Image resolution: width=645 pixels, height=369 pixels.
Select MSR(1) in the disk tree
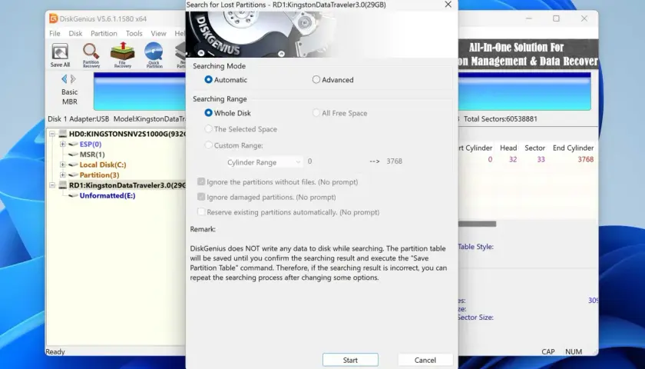(x=92, y=154)
